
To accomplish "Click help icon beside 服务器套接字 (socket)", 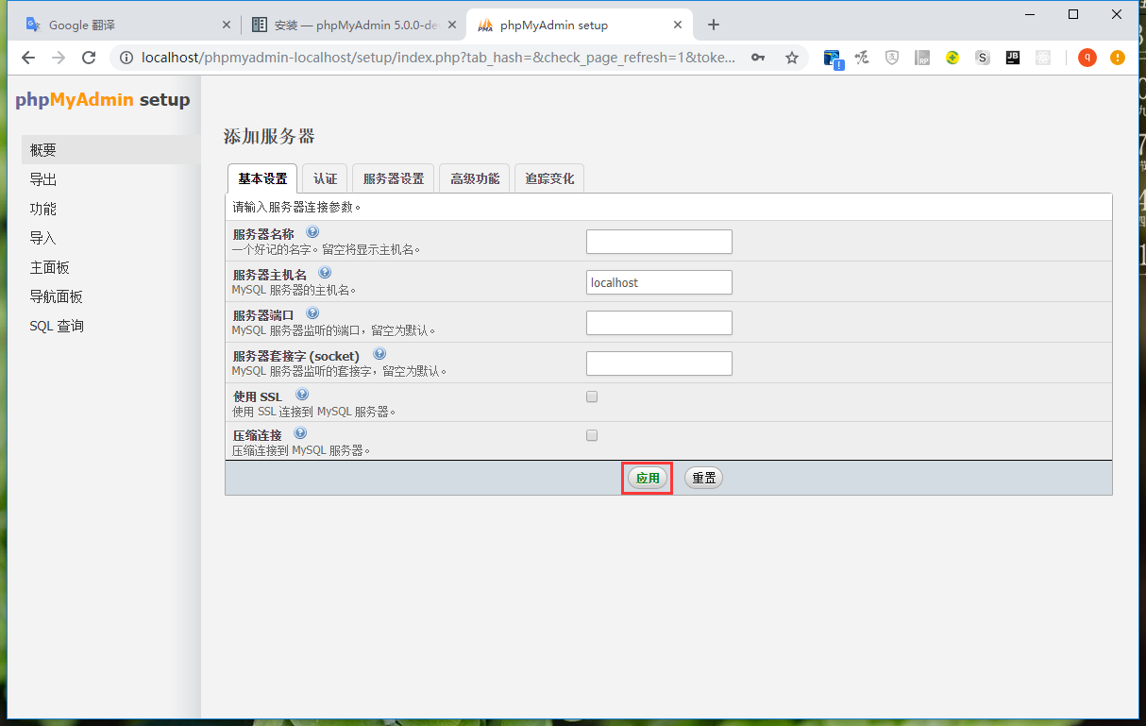I will 379,354.
